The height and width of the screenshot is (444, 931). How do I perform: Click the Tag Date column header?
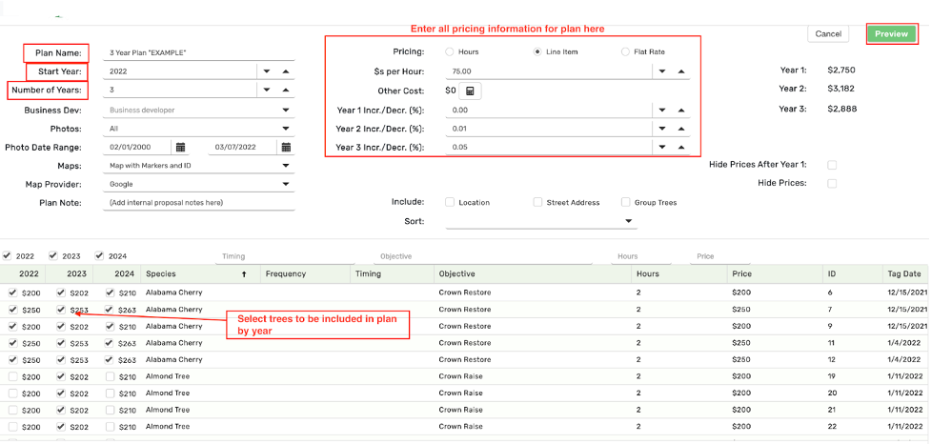tap(901, 274)
